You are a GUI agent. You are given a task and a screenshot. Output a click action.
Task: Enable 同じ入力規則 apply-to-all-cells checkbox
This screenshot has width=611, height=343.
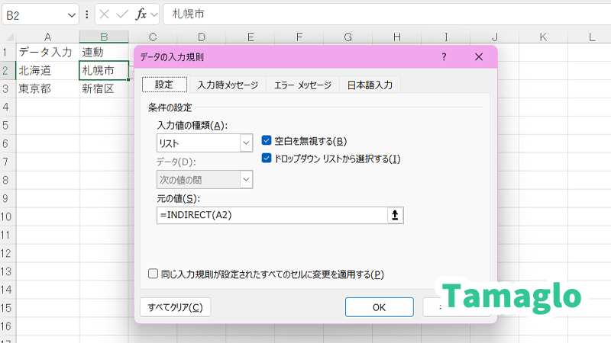154,274
